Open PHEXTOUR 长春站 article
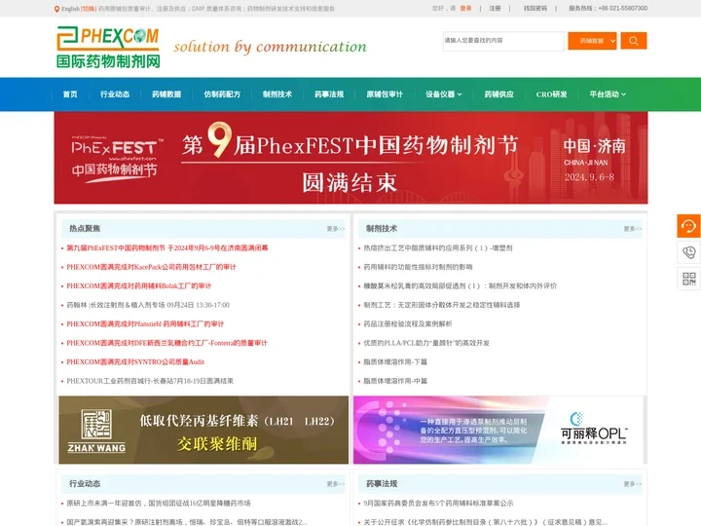The image size is (701, 526). tap(150, 381)
